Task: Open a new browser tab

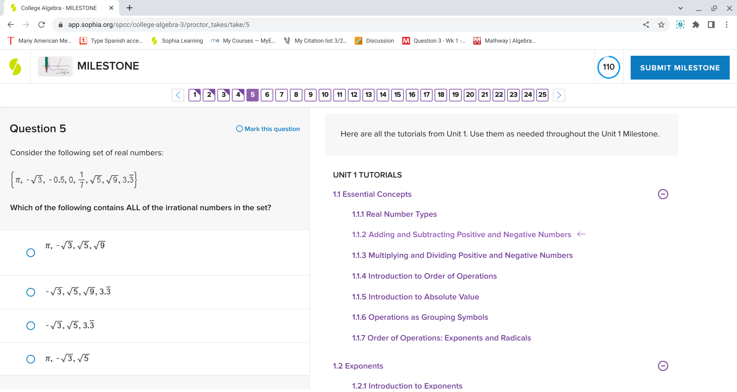Action: coord(129,8)
